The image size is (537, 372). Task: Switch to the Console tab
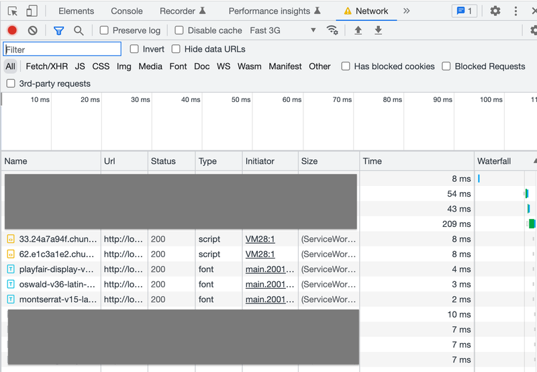[127, 11]
